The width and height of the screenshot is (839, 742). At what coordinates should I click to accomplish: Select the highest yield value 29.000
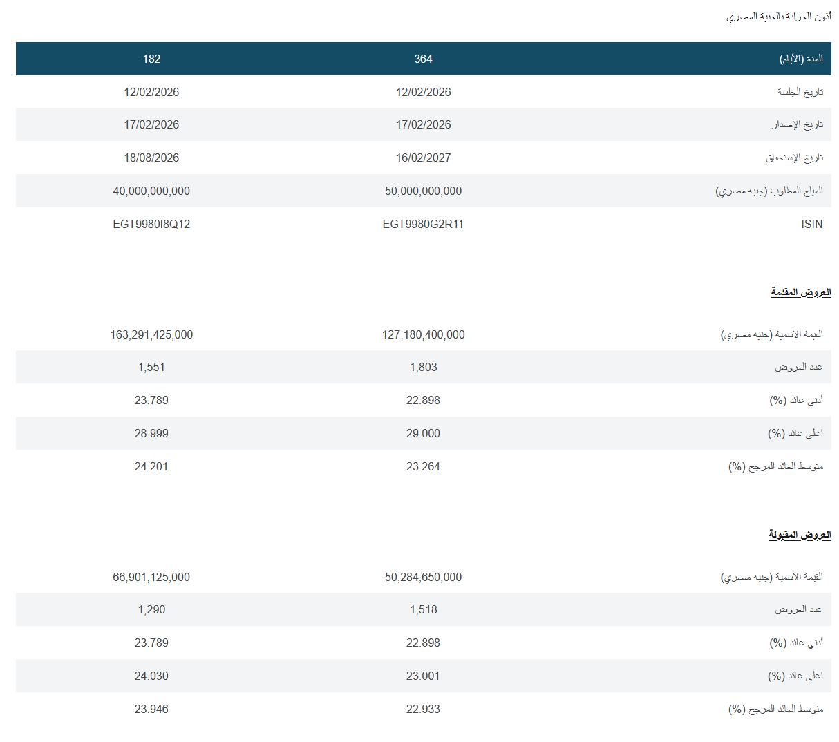pyautogui.click(x=423, y=433)
